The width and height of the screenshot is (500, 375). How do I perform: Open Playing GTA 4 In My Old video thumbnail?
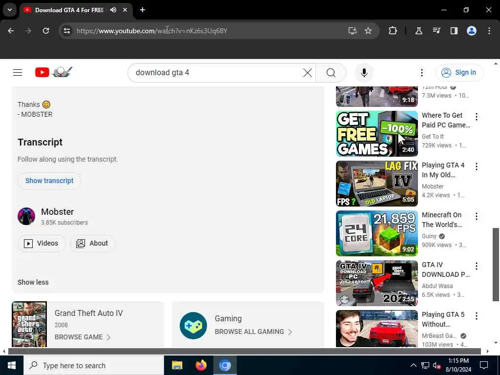point(376,184)
